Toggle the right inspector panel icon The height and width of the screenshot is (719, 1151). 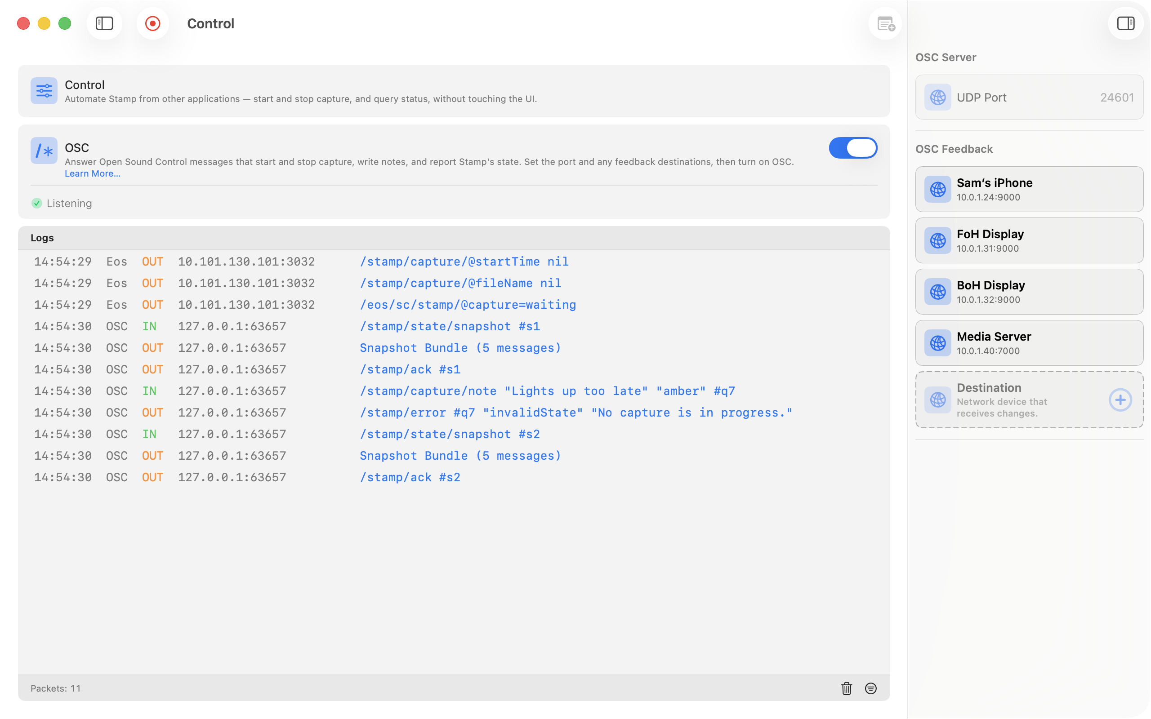tap(1125, 23)
